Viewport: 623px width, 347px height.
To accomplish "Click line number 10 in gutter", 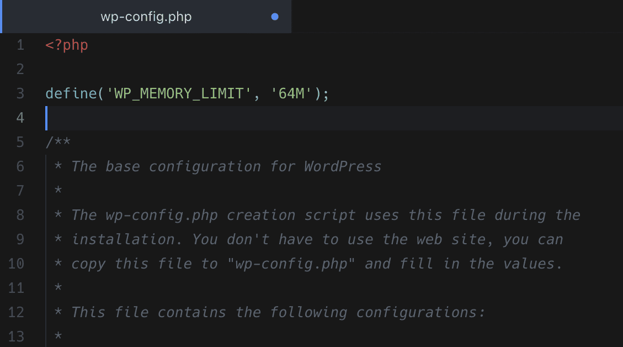I will point(17,264).
